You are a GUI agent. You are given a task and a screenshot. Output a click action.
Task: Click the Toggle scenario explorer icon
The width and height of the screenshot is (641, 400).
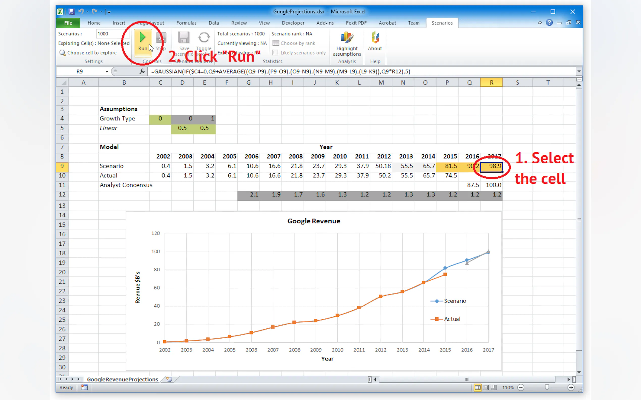(x=204, y=37)
